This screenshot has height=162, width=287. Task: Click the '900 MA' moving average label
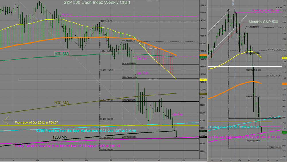[61, 103]
